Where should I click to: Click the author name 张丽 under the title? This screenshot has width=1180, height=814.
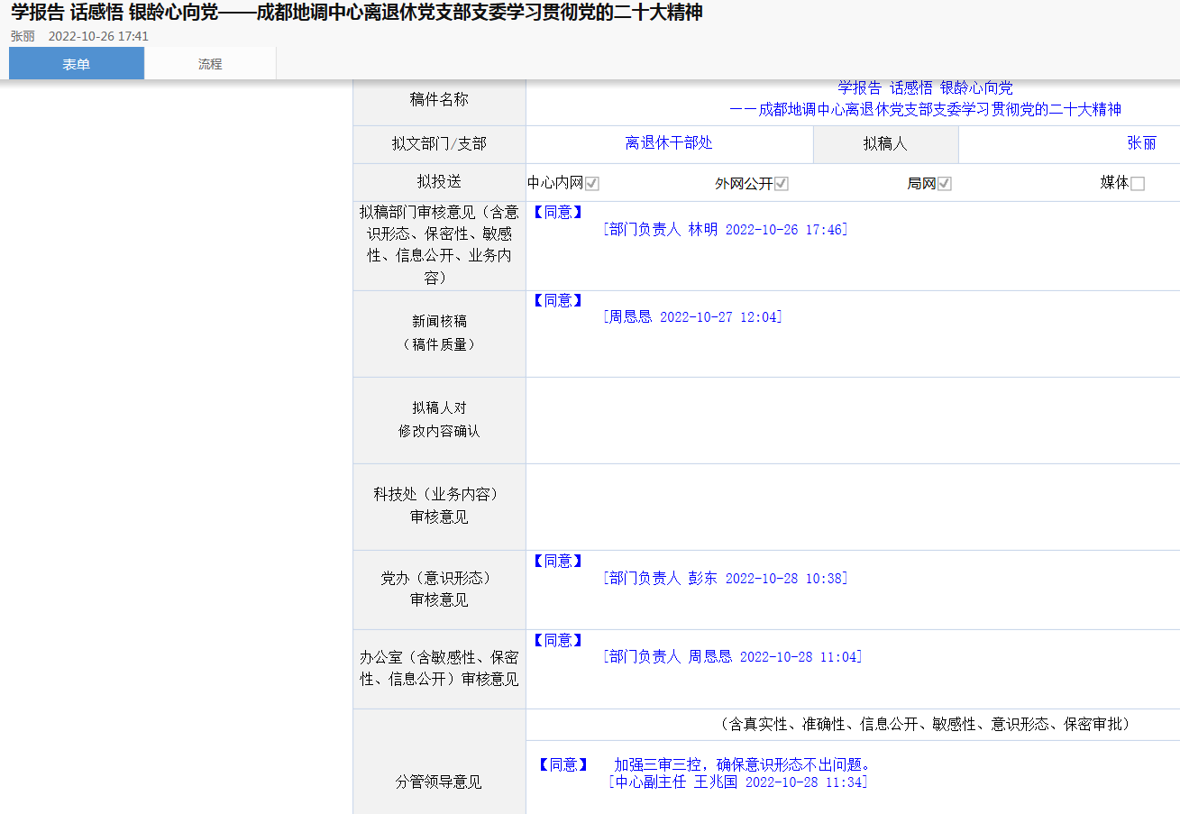coord(23,36)
